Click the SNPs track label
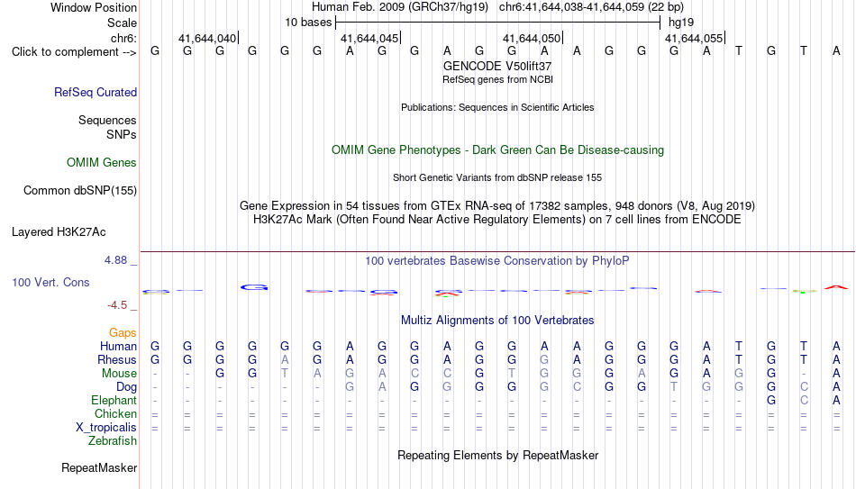 coord(122,134)
